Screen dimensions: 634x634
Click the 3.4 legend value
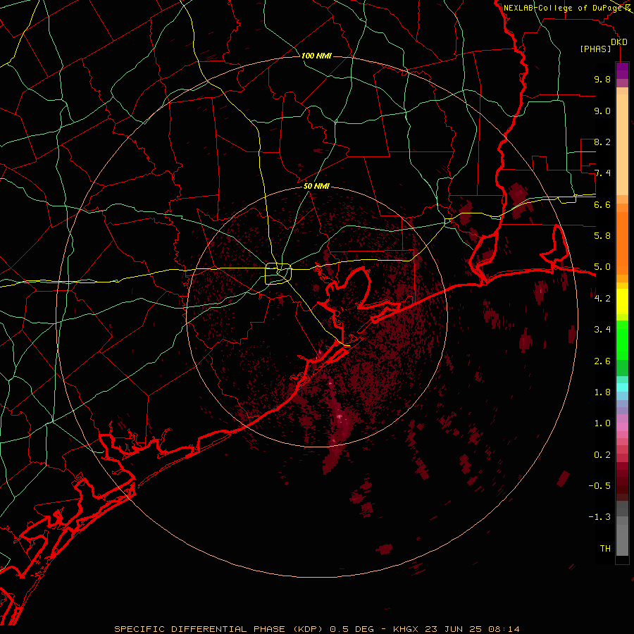click(x=602, y=330)
